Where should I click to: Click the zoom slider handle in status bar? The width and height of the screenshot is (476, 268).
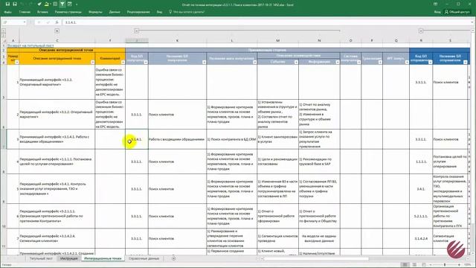445,265
